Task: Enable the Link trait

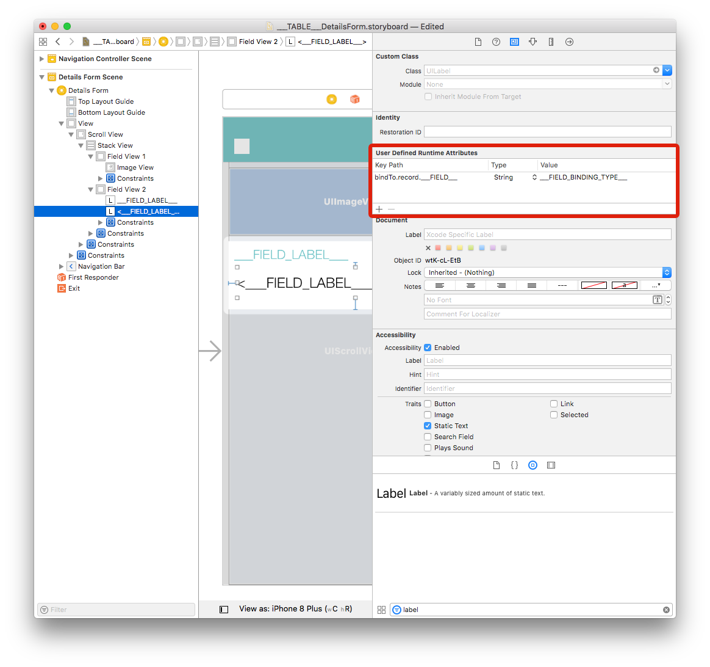Action: (554, 404)
